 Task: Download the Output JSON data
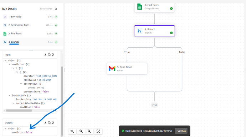pyautogui.click(x=45, y=123)
